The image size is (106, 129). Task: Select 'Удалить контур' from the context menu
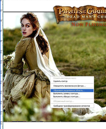[x=72, y=81]
